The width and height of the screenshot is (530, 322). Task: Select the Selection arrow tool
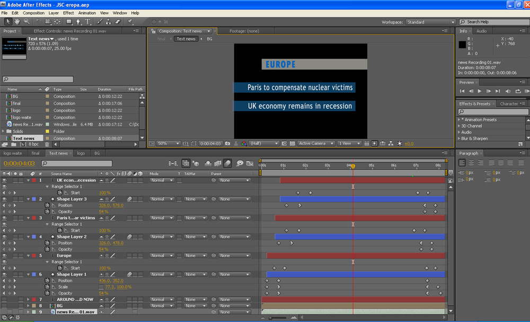(x=8, y=22)
